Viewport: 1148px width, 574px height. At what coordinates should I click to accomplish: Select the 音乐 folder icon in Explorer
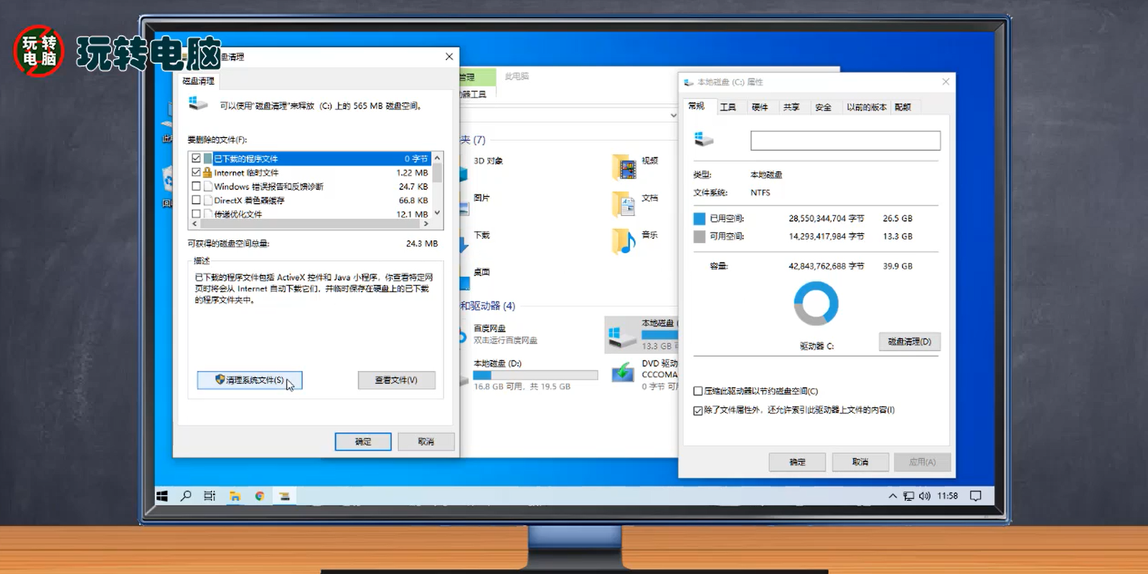624,242
